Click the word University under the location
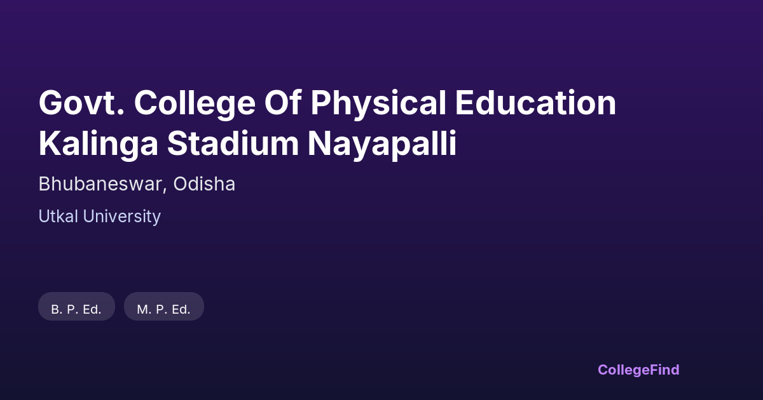 click(121, 217)
